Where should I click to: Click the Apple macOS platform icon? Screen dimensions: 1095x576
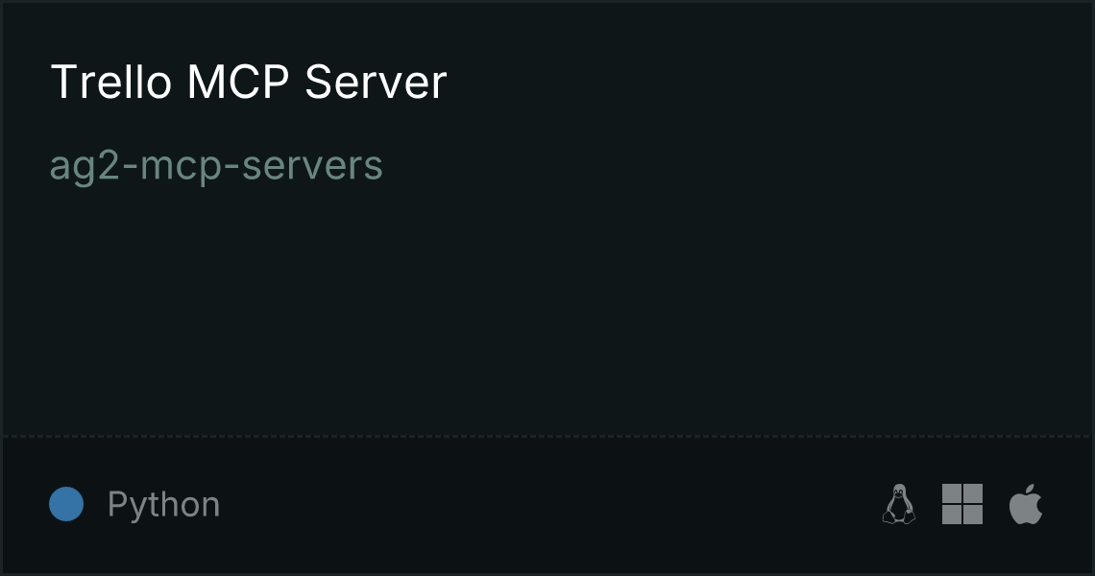click(x=1026, y=504)
